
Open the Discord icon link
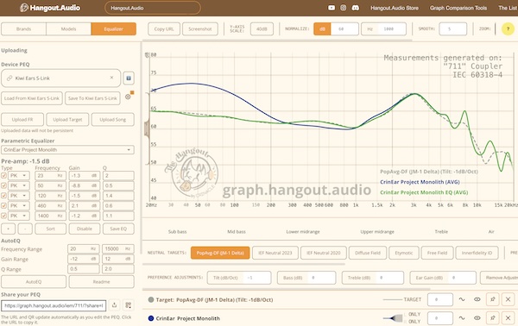355,8
